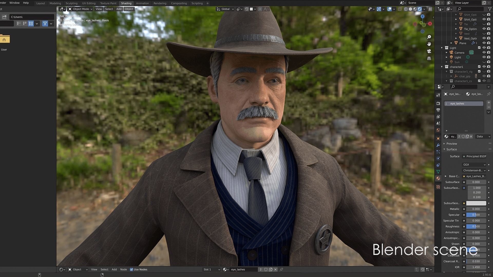493x277 pixels.
Task: Open the viewport Add menu
Action: pyautogui.click(x=119, y=9)
